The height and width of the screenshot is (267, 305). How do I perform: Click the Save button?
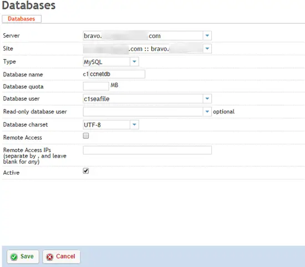tap(23, 256)
